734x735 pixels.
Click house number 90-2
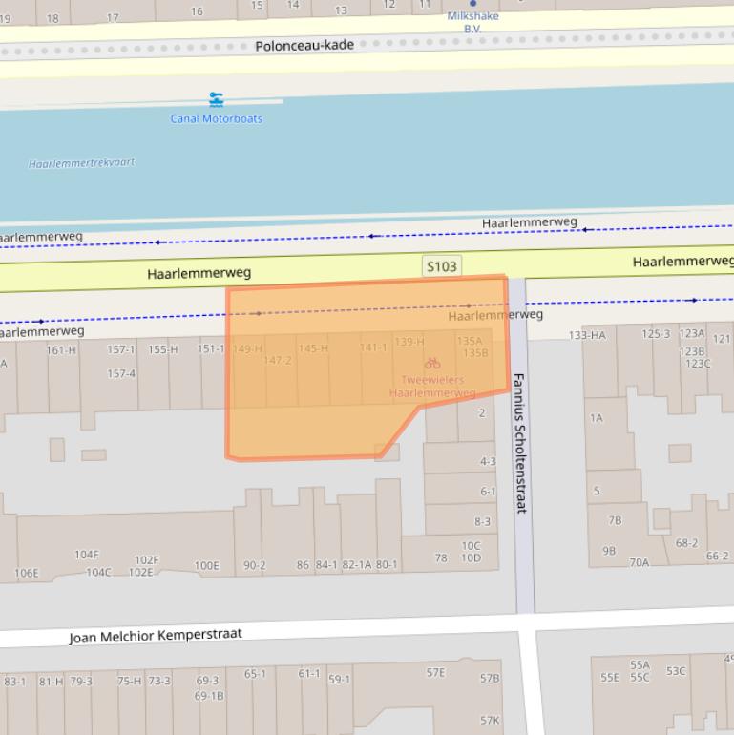pyautogui.click(x=255, y=565)
